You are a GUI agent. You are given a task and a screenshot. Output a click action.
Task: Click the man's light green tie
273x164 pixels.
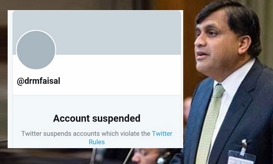[210, 123]
